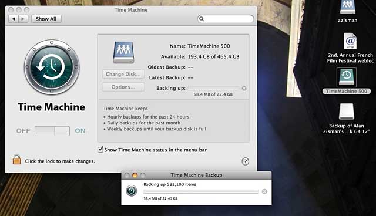Click "Weekly backups until your backup disk is full"
The height and width of the screenshot is (216, 376).
coord(156,129)
